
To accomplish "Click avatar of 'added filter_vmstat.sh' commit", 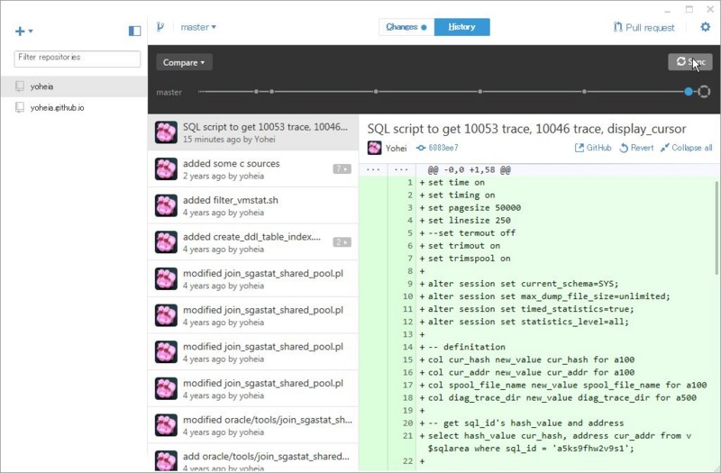I will (x=166, y=205).
